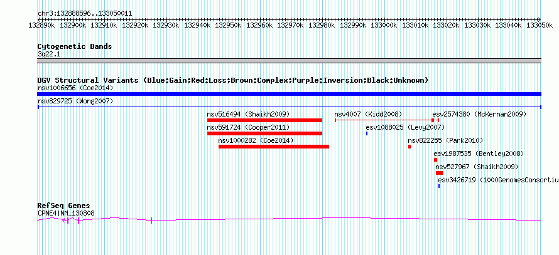This screenshot has height=255, width=559.
Task: Open the nsv4007 (Kidd2008) label
Action: (x=368, y=114)
